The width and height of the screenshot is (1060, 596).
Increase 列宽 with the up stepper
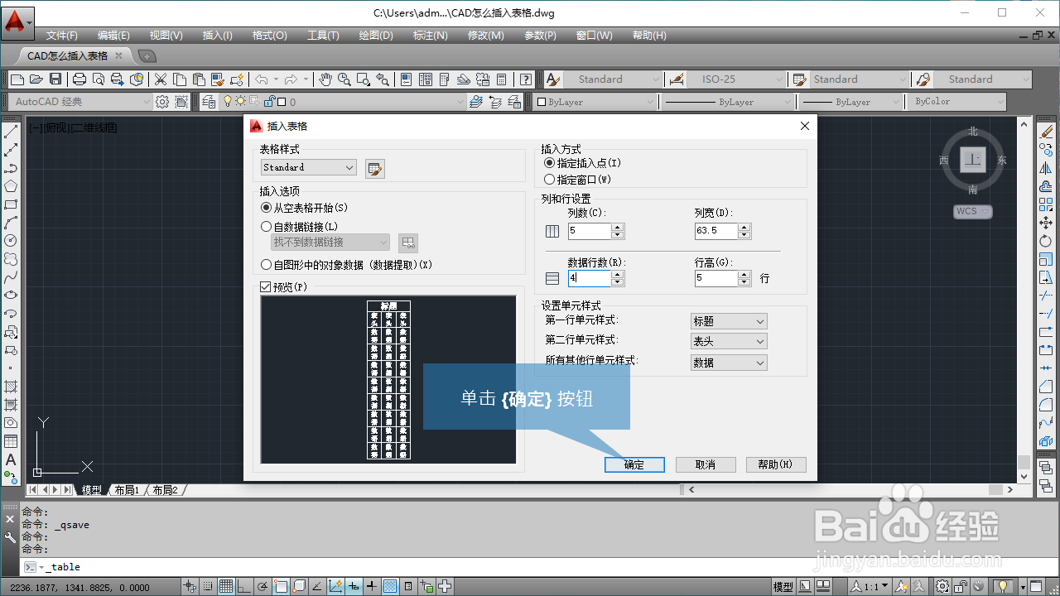[744, 228]
